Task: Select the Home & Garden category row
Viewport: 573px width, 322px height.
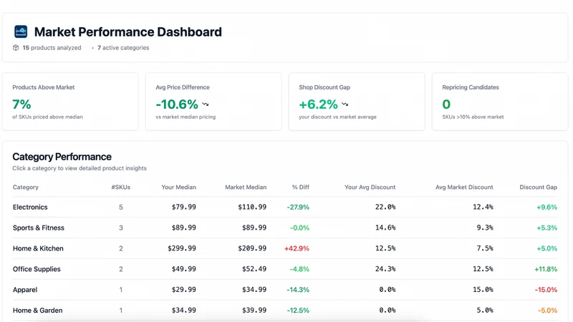Action: pyautogui.click(x=285, y=311)
